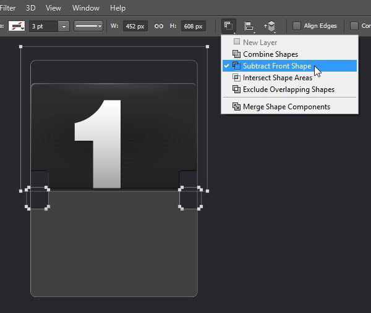This screenshot has width=371, height=313.
Task: Open the stroke line style dropdown
Action: pos(88,26)
